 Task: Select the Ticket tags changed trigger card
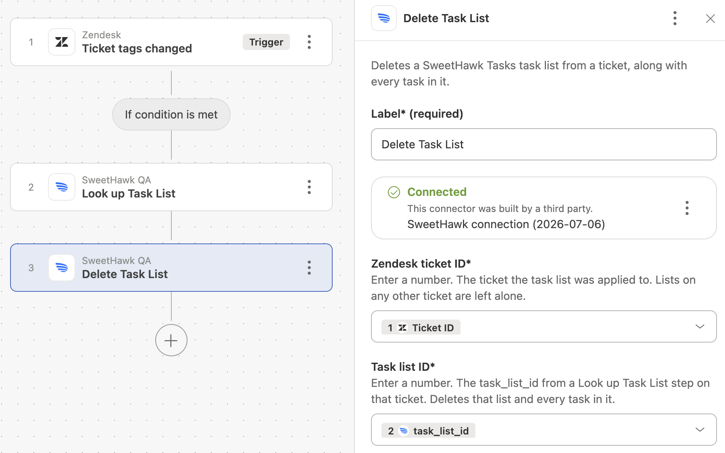(x=171, y=42)
